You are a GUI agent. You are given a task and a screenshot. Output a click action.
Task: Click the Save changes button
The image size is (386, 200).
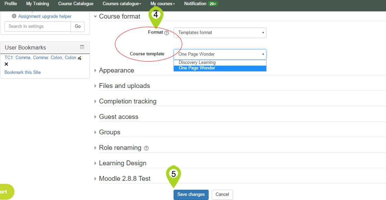tap(191, 195)
